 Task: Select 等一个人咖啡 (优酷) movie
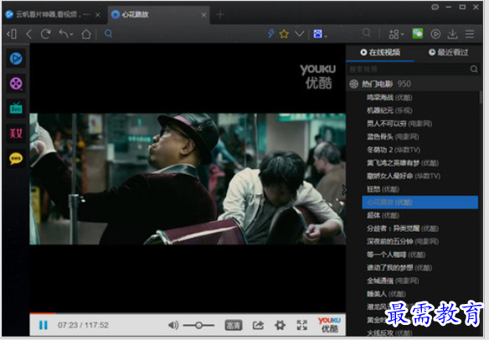pos(396,255)
